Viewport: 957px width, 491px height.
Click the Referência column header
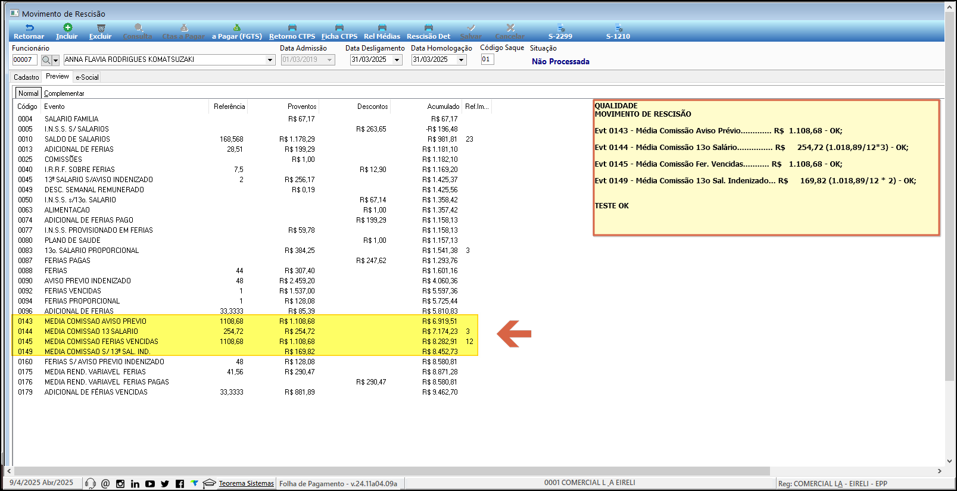tap(229, 107)
